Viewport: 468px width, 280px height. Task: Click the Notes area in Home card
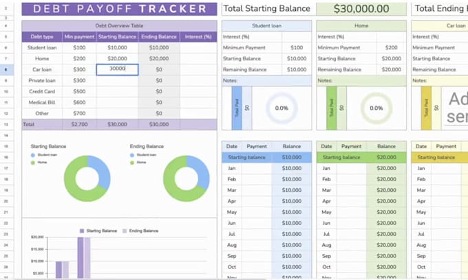tap(361, 81)
